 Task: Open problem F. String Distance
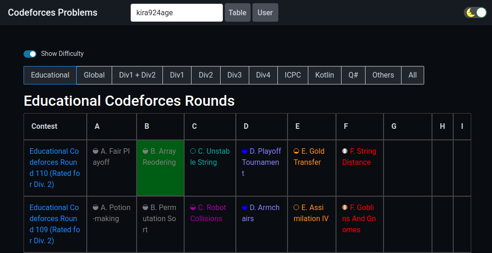359,157
